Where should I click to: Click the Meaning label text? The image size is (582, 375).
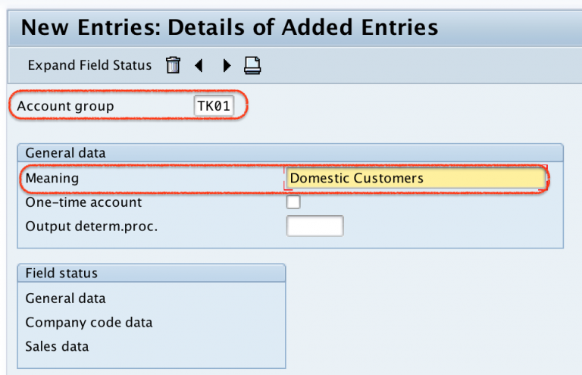(52, 179)
